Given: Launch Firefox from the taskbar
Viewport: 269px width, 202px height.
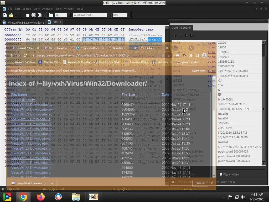Looking at the screenshot, I should tap(41, 197).
